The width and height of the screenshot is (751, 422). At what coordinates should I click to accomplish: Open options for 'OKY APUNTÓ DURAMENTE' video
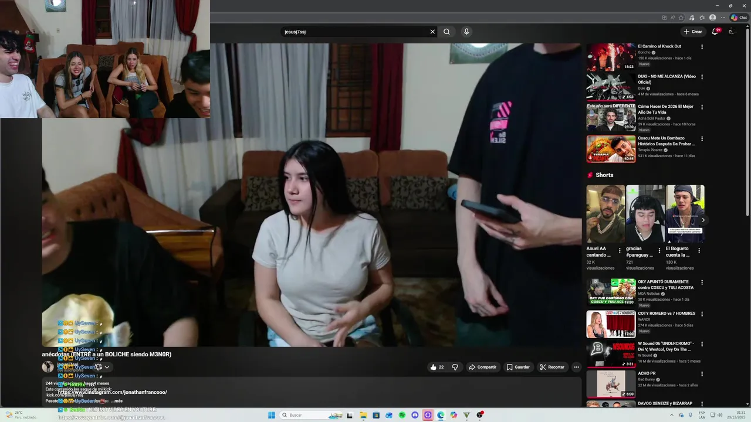[x=702, y=282]
